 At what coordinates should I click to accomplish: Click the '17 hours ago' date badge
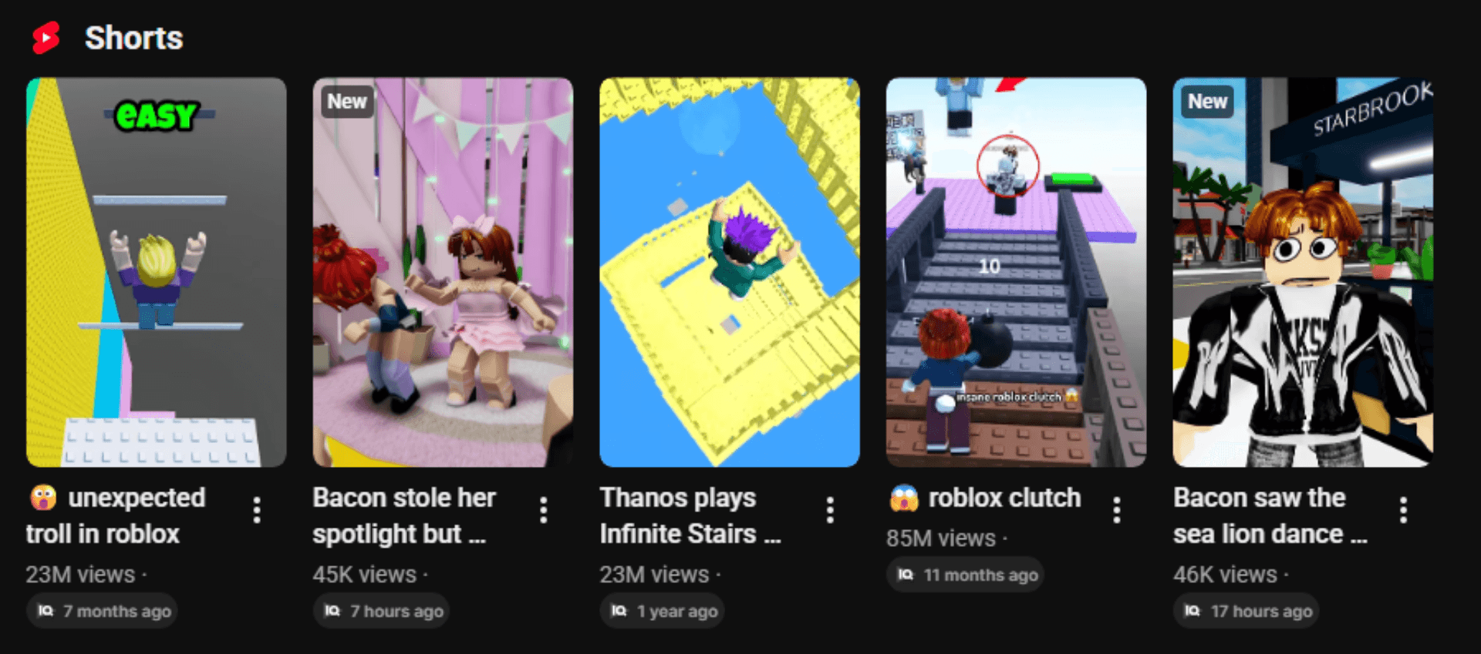1247,611
